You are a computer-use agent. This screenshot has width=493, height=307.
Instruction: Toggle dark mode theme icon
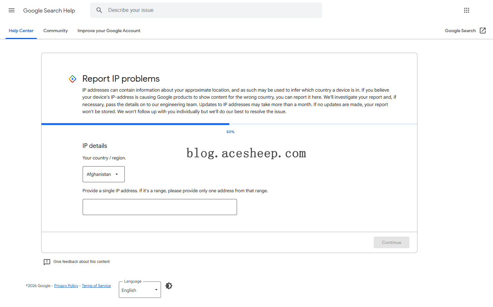click(x=169, y=286)
